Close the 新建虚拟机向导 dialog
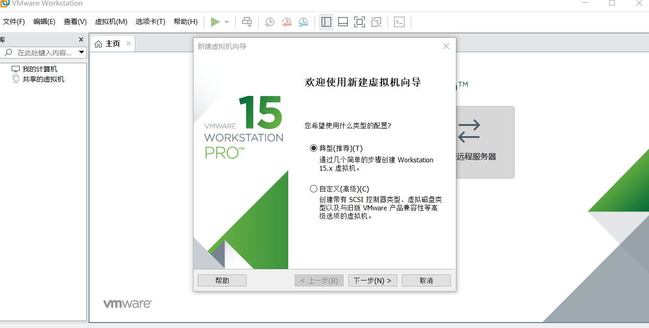This screenshot has width=649, height=328. (x=446, y=46)
